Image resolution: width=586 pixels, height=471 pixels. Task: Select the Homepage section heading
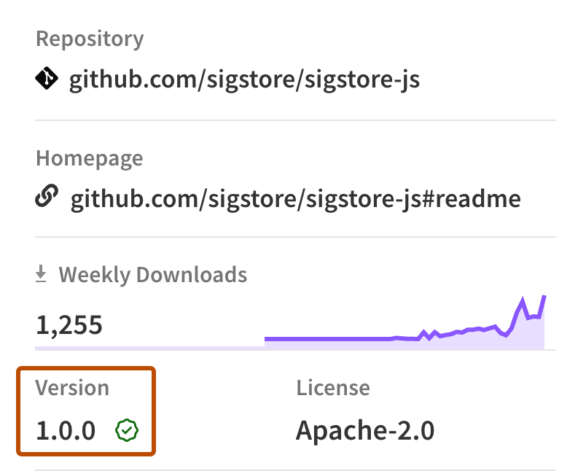click(x=88, y=157)
